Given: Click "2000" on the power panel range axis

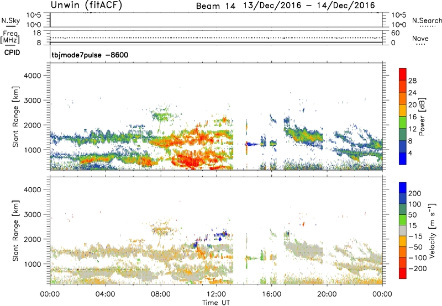Looking at the screenshot, I should tap(32, 125).
